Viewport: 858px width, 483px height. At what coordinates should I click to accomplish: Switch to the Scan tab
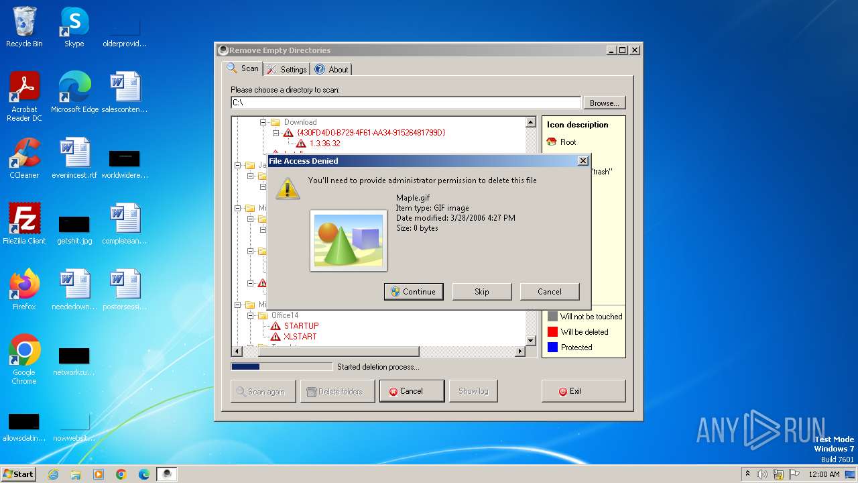tap(243, 68)
